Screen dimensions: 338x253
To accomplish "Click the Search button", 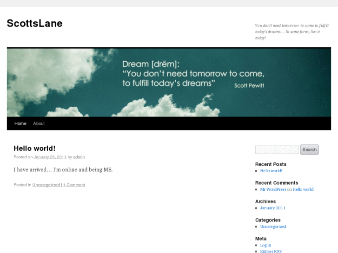I will 309,149.
